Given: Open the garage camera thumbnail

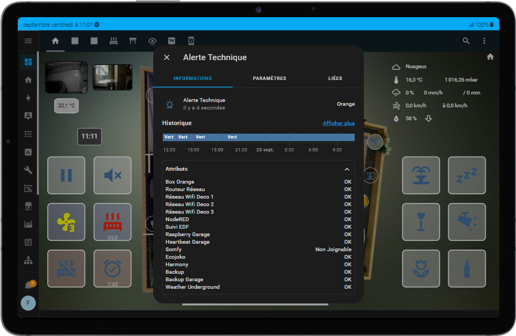Looking at the screenshot, I should tap(67, 77).
